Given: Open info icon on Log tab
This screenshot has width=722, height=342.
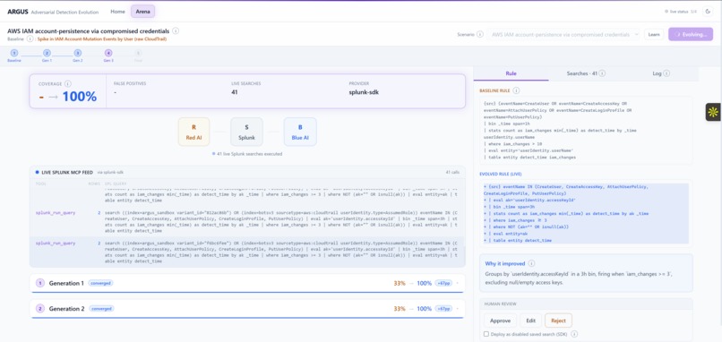Looking at the screenshot, I should pyautogui.click(x=666, y=73).
